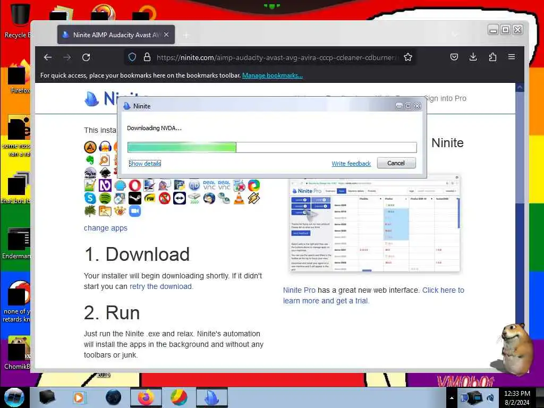
Task: Click the Thunderbird icon
Action: (x=209, y=198)
